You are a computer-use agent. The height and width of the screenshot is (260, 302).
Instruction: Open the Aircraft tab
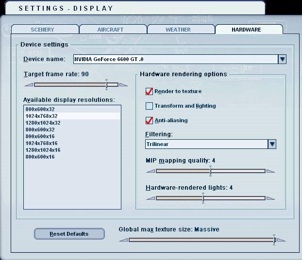point(113,30)
